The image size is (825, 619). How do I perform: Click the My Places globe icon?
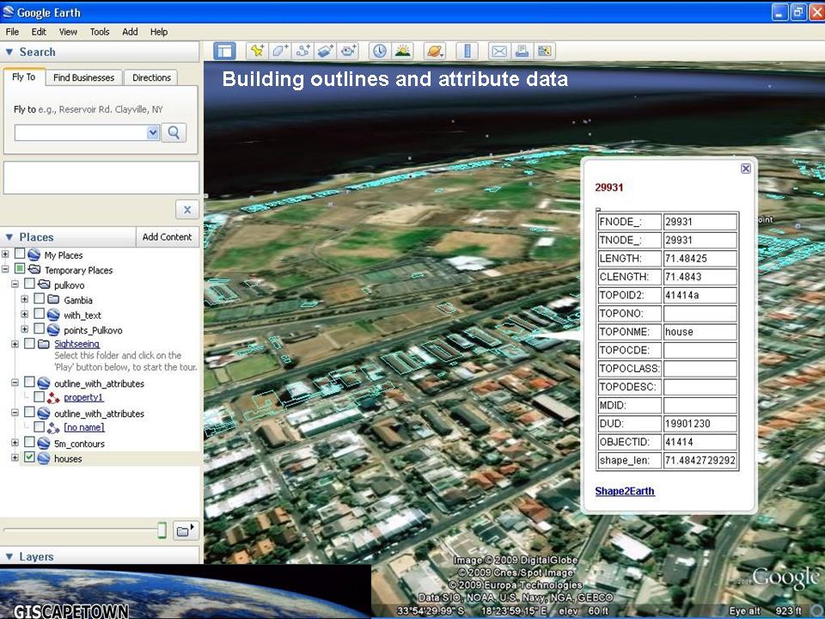pos(34,254)
